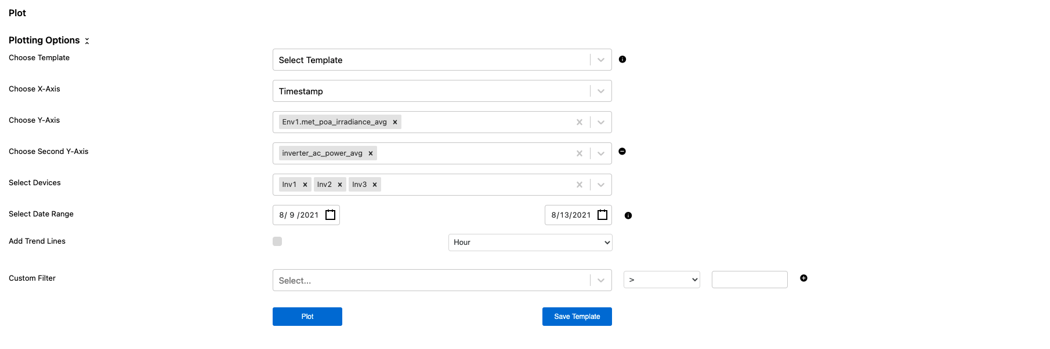
Task: Open the Select Template dropdown
Action: [601, 60]
